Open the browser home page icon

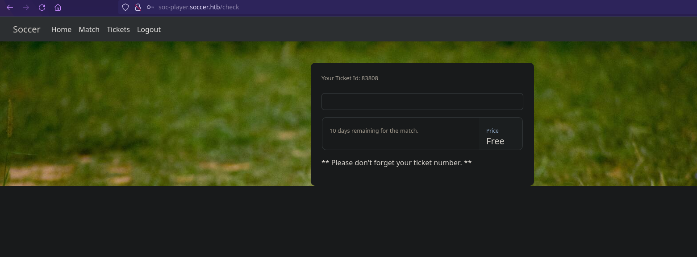tap(58, 7)
